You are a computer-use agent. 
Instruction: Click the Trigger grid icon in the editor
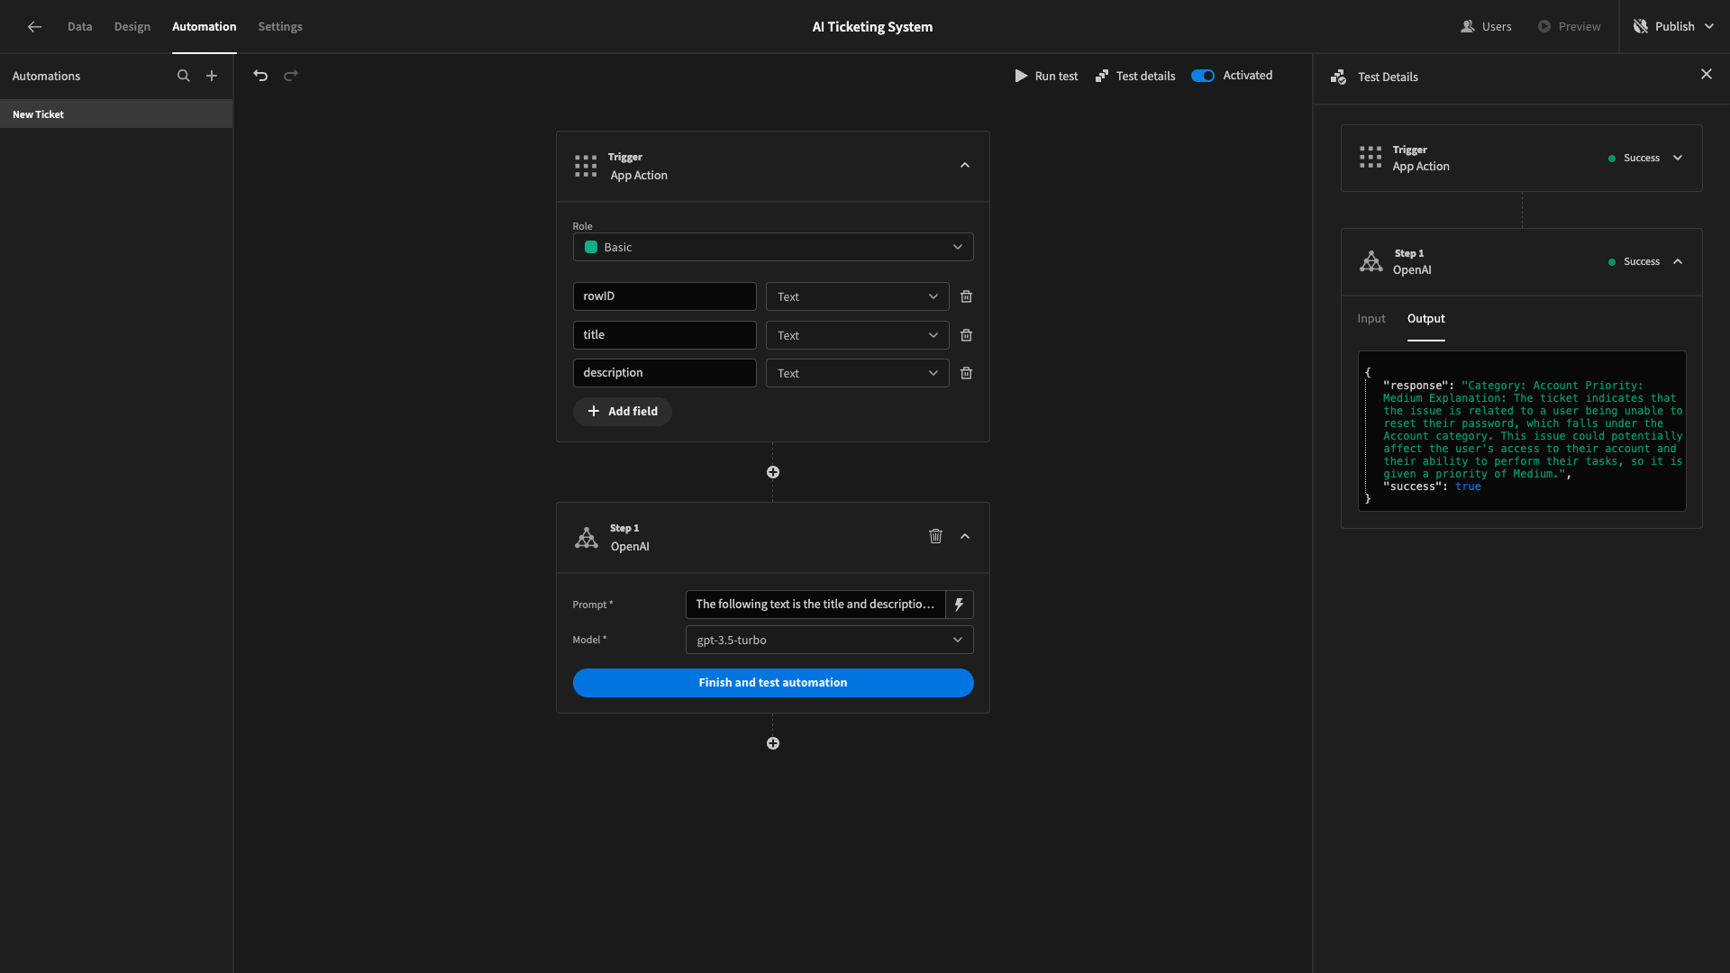[586, 166]
